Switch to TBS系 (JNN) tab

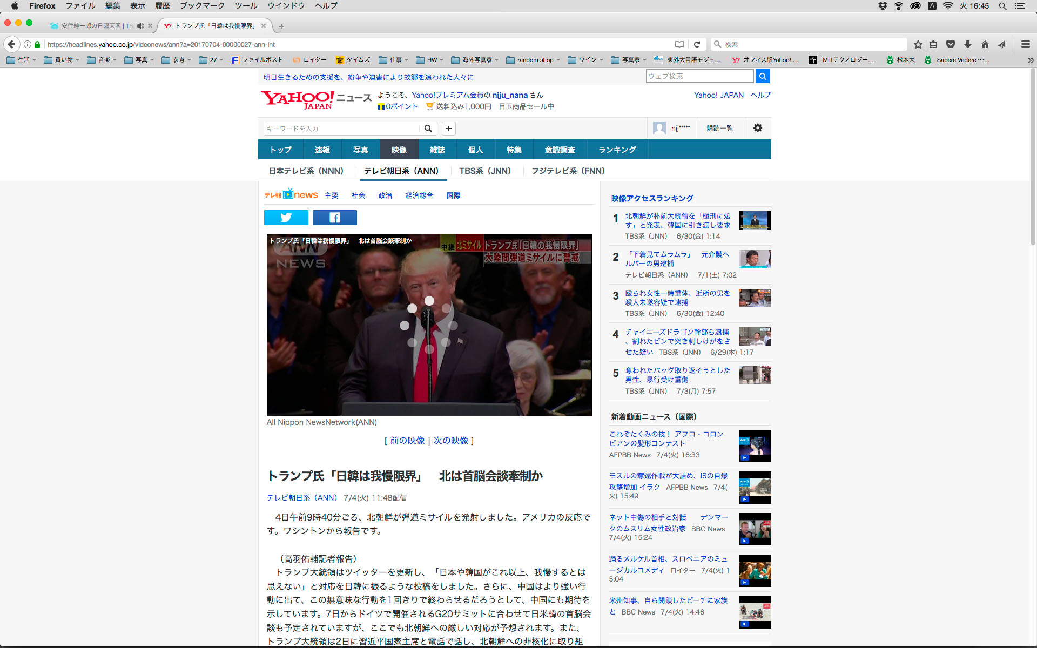coord(484,171)
